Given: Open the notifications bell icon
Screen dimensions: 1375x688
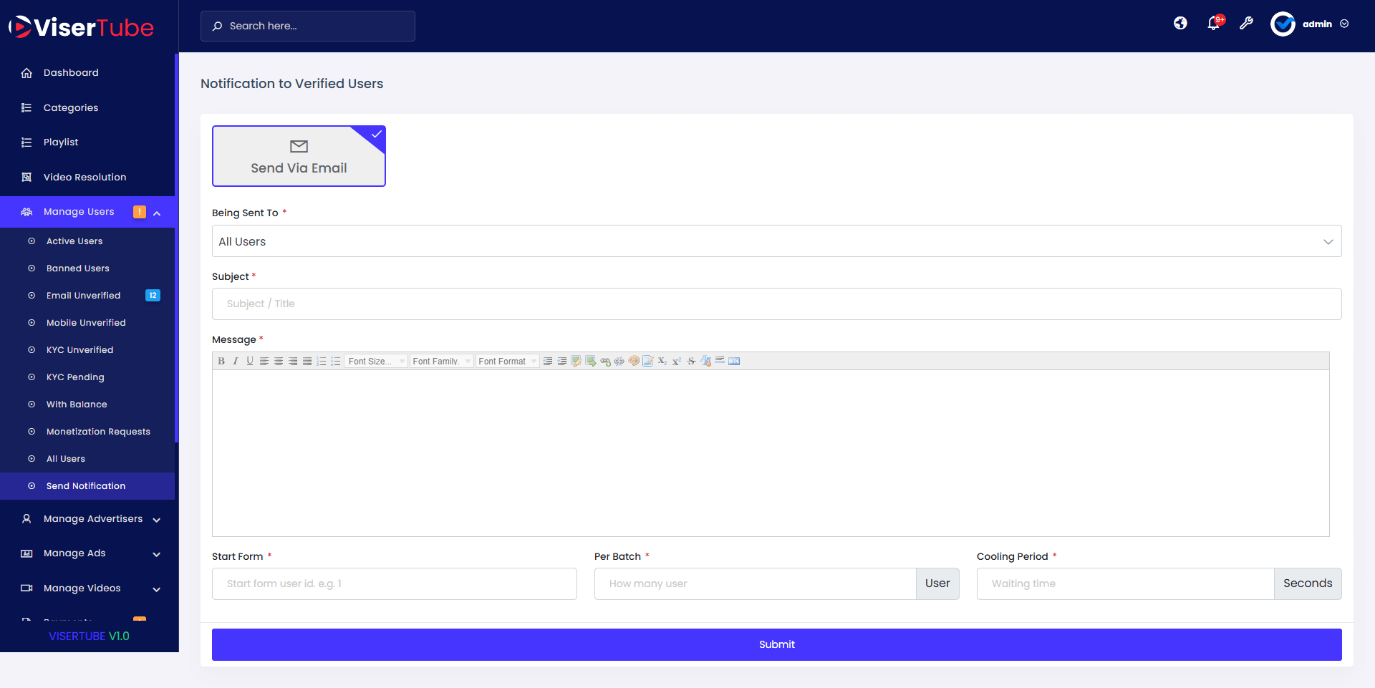Looking at the screenshot, I should pos(1213,24).
